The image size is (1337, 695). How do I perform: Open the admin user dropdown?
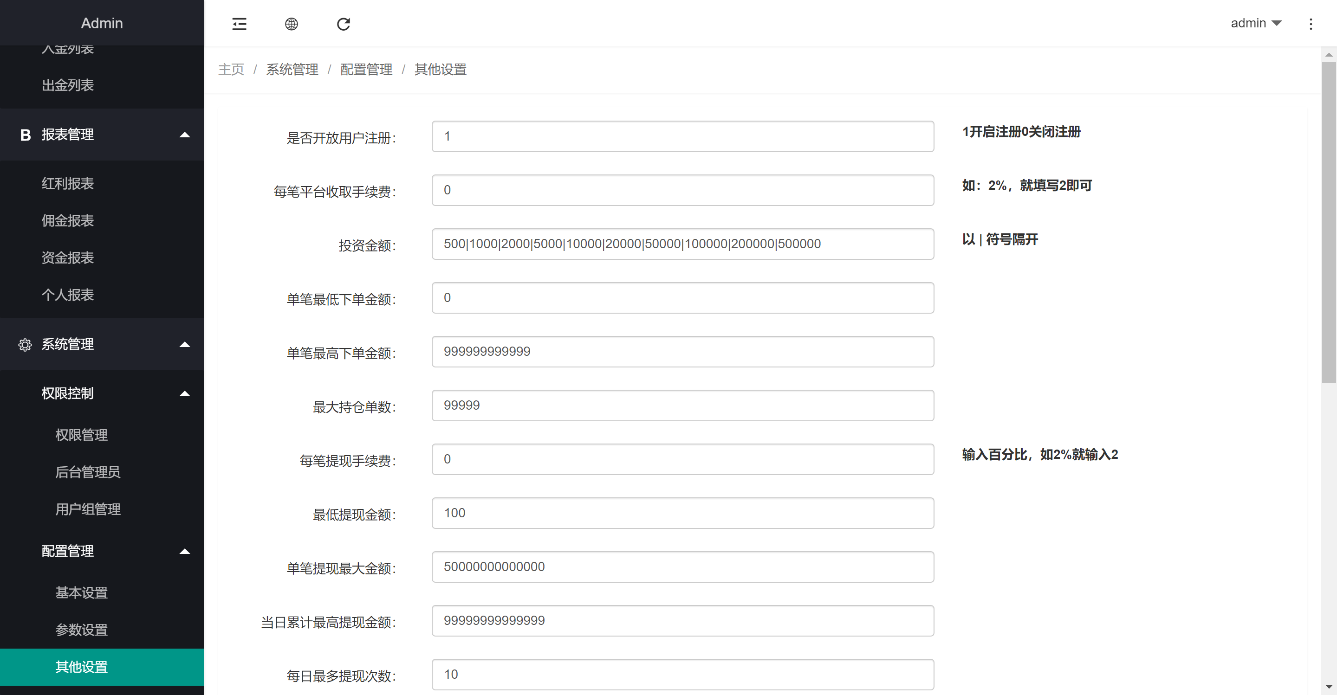1256,23
